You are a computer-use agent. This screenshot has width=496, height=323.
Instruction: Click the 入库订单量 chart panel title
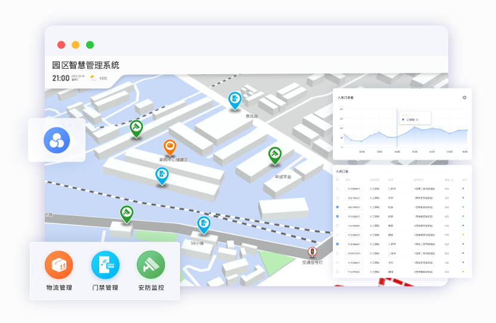345,97
